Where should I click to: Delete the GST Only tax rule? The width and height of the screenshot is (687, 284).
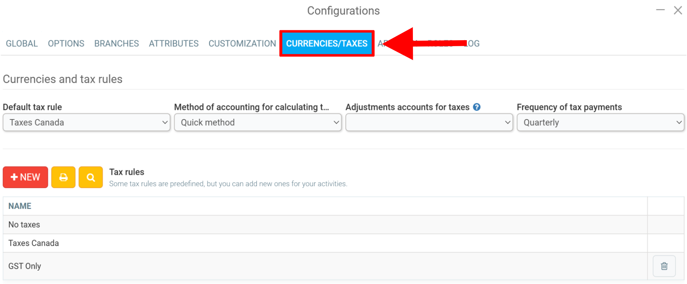click(x=664, y=266)
